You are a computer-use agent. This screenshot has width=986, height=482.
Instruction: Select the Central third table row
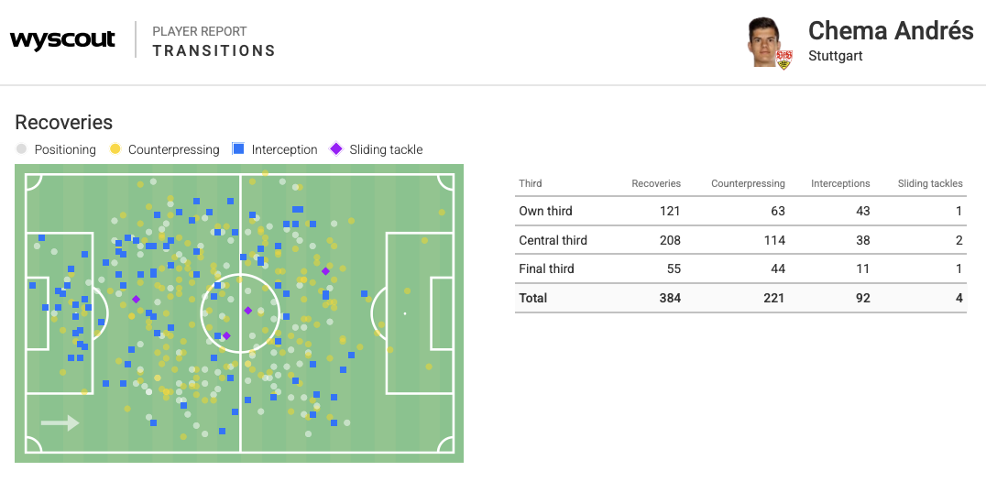pos(740,240)
